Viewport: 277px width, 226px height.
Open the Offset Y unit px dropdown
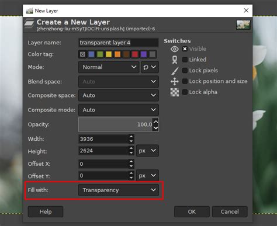[x=147, y=176]
